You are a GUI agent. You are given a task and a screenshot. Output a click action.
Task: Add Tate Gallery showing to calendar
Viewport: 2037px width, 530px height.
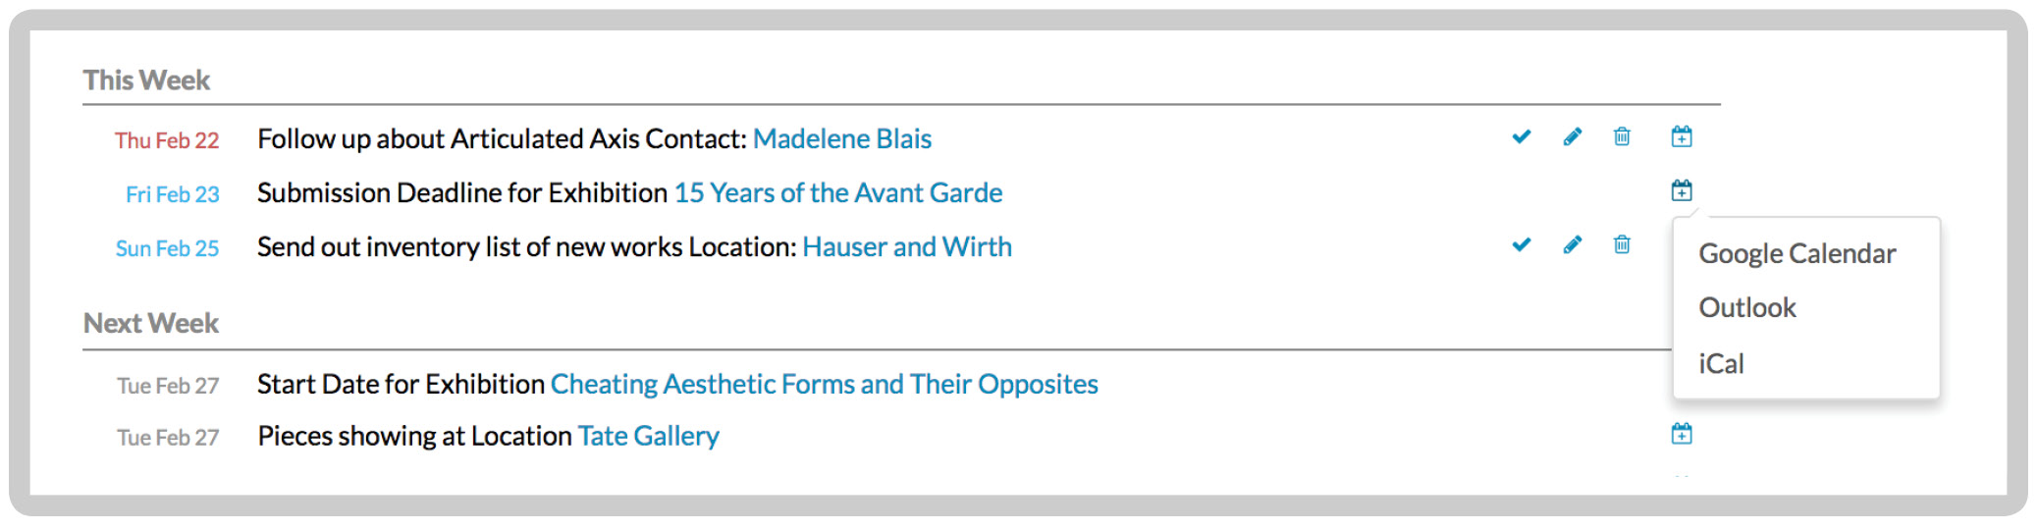coord(1682,434)
